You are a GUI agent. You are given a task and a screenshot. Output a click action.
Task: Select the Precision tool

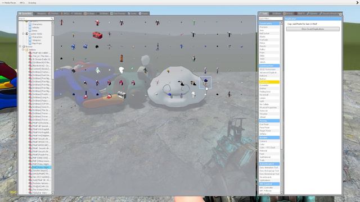click(x=269, y=27)
